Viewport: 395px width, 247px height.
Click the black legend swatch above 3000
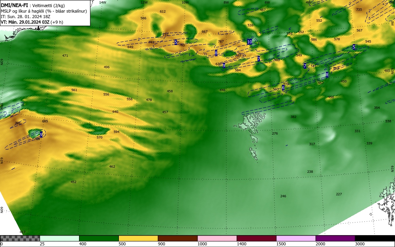pos(375,238)
